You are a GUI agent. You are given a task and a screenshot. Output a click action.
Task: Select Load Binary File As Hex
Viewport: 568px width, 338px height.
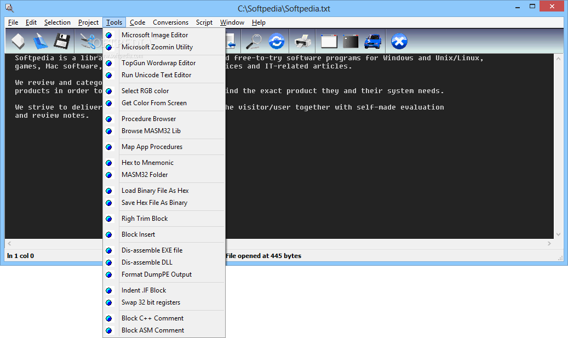[x=164, y=191]
